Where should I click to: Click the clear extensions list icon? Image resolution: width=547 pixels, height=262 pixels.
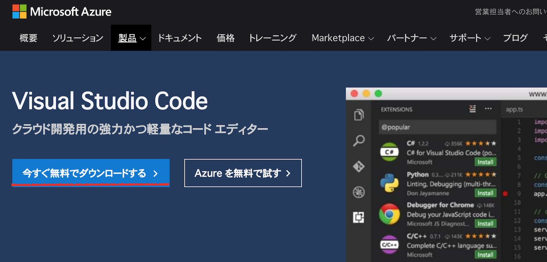click(x=473, y=109)
